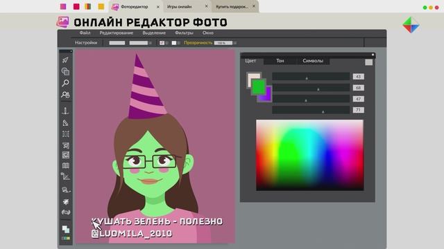The width and height of the screenshot is (444, 249).
Task: Select the person-with-lock tool icon
Action: [x=65, y=95]
